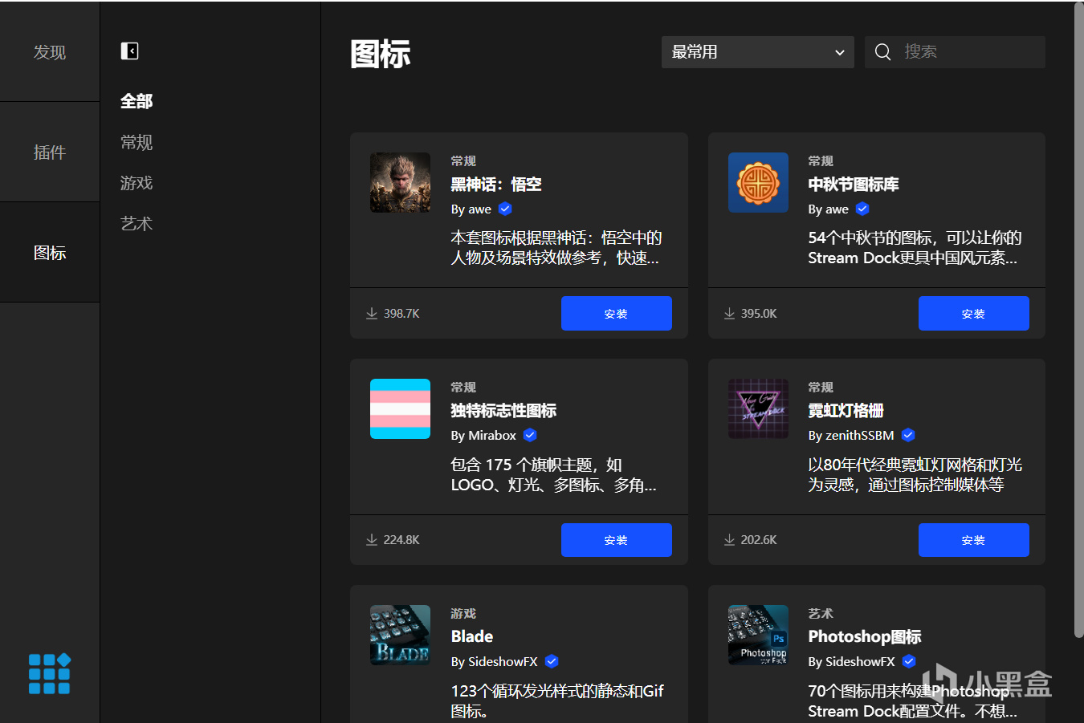This screenshot has width=1084, height=723.
Task: Click the author name Mirabox
Action: point(492,436)
